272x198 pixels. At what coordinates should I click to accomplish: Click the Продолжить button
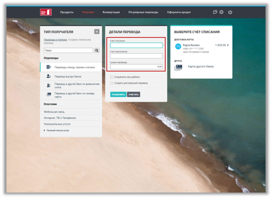pos(118,95)
